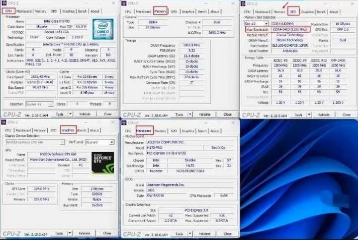
Task: Switch to the CPU tab in the SPD window
Action: click(247, 12)
